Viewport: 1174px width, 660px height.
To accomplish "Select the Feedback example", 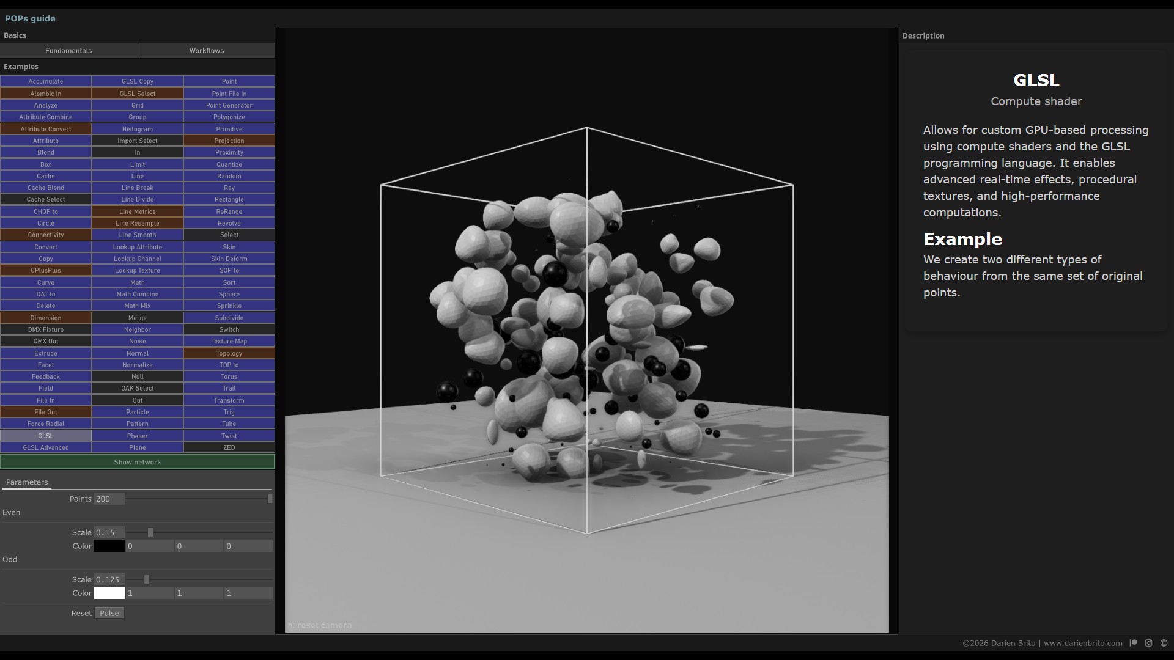I will coord(46,376).
